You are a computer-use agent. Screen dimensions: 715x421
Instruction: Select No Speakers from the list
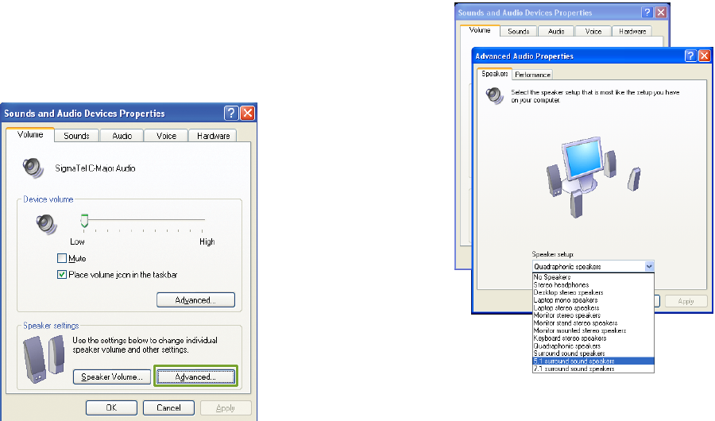(593, 277)
